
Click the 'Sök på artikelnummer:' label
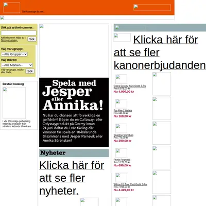coord(17,27)
